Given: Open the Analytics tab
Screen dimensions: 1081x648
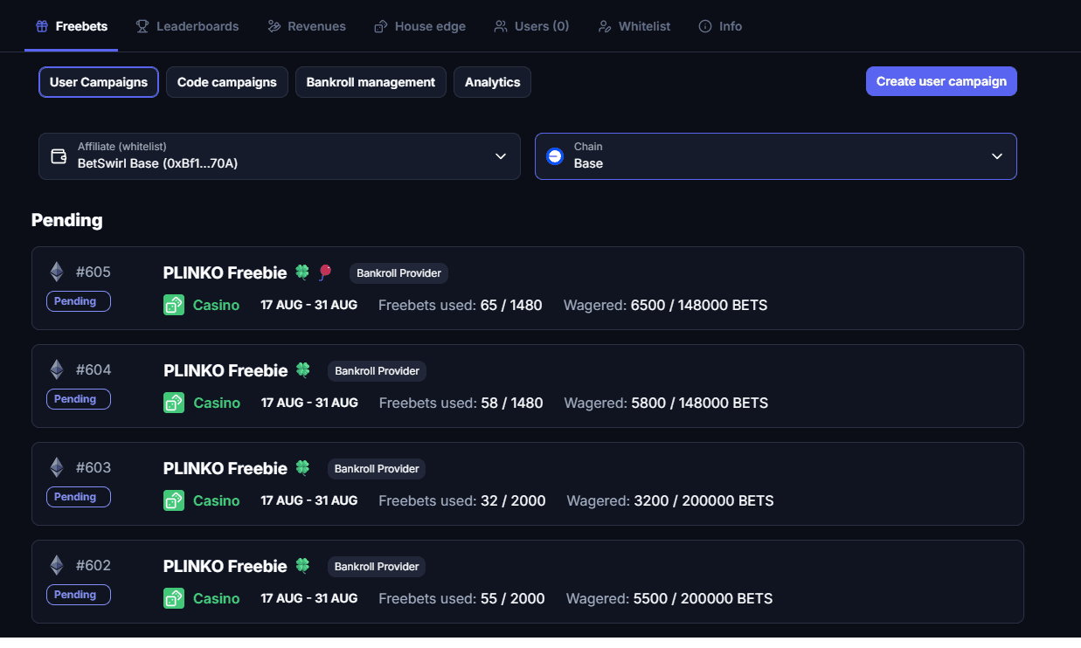Looking at the screenshot, I should (x=492, y=81).
